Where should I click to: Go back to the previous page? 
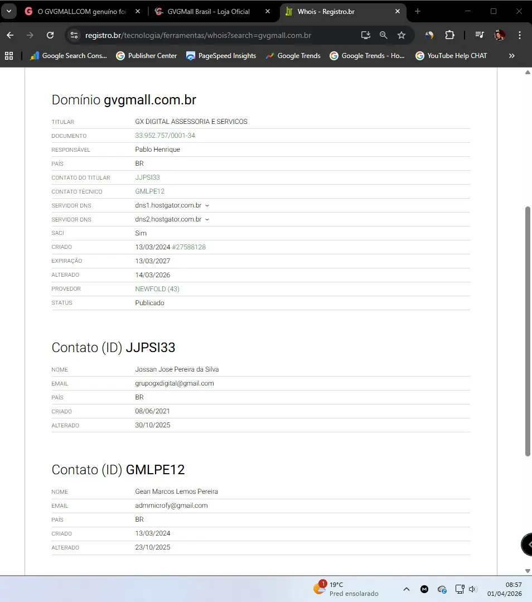click(11, 35)
